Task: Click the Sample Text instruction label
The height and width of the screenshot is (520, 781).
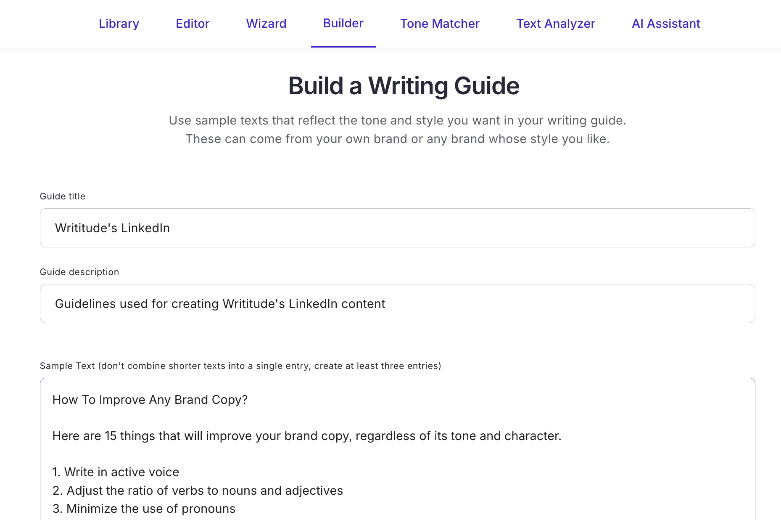Action: (x=240, y=366)
